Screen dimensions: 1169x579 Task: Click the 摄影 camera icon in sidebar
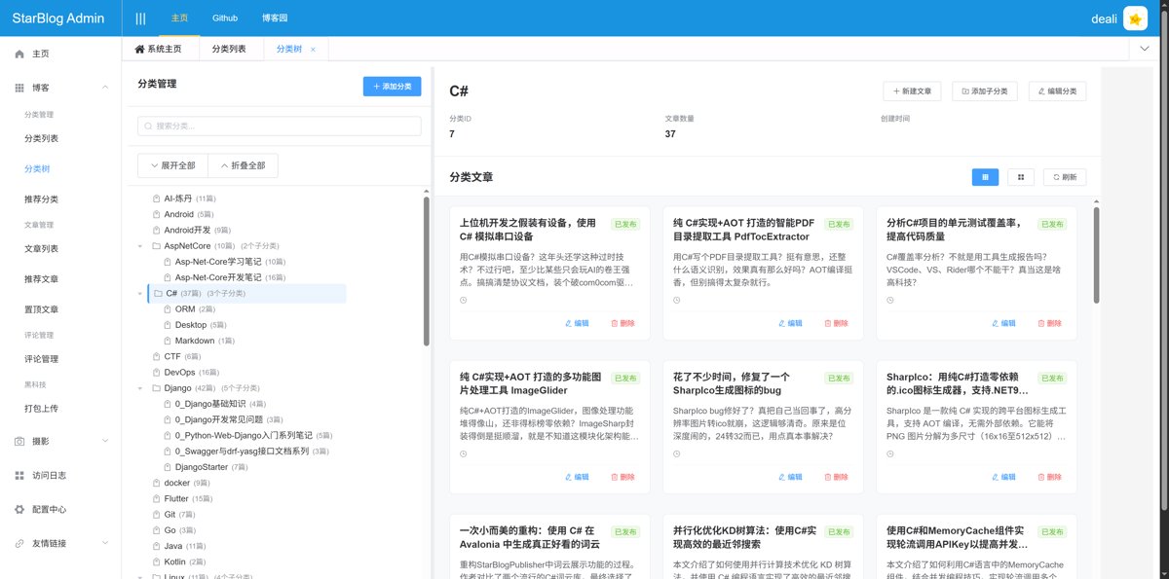(19, 441)
